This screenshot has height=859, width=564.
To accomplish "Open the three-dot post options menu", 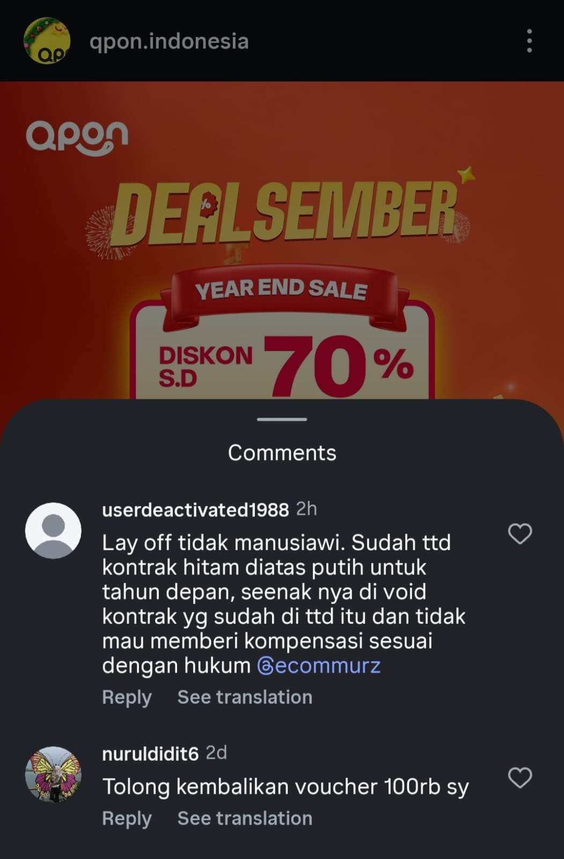I will (529, 41).
